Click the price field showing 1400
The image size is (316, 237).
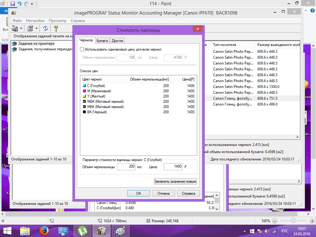tap(173, 167)
